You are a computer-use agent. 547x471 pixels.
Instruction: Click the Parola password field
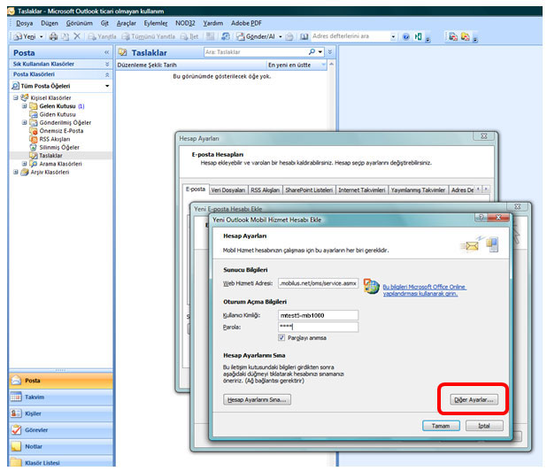click(318, 327)
